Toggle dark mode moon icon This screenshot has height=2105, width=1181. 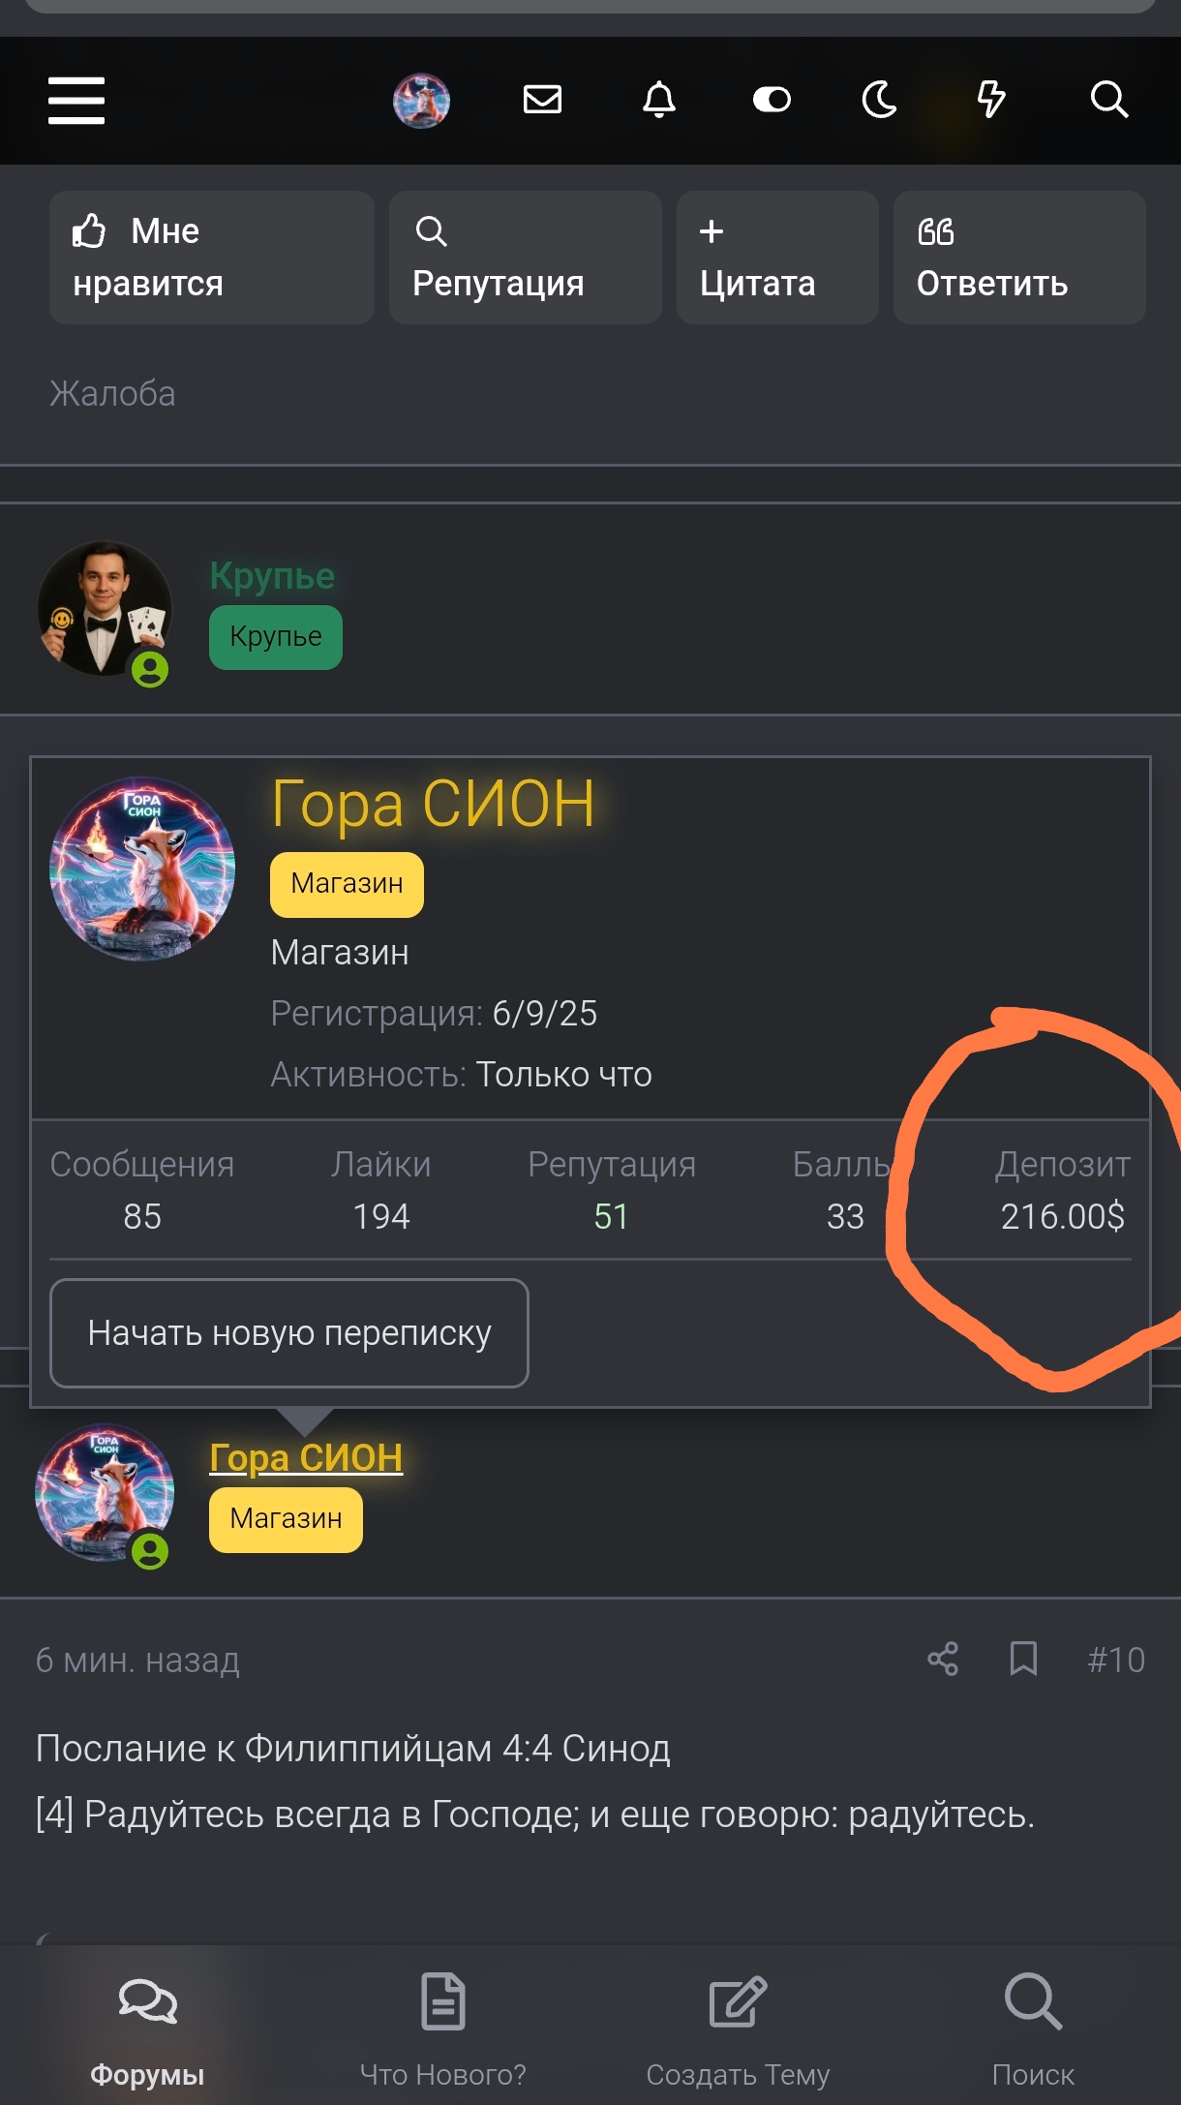coord(880,100)
